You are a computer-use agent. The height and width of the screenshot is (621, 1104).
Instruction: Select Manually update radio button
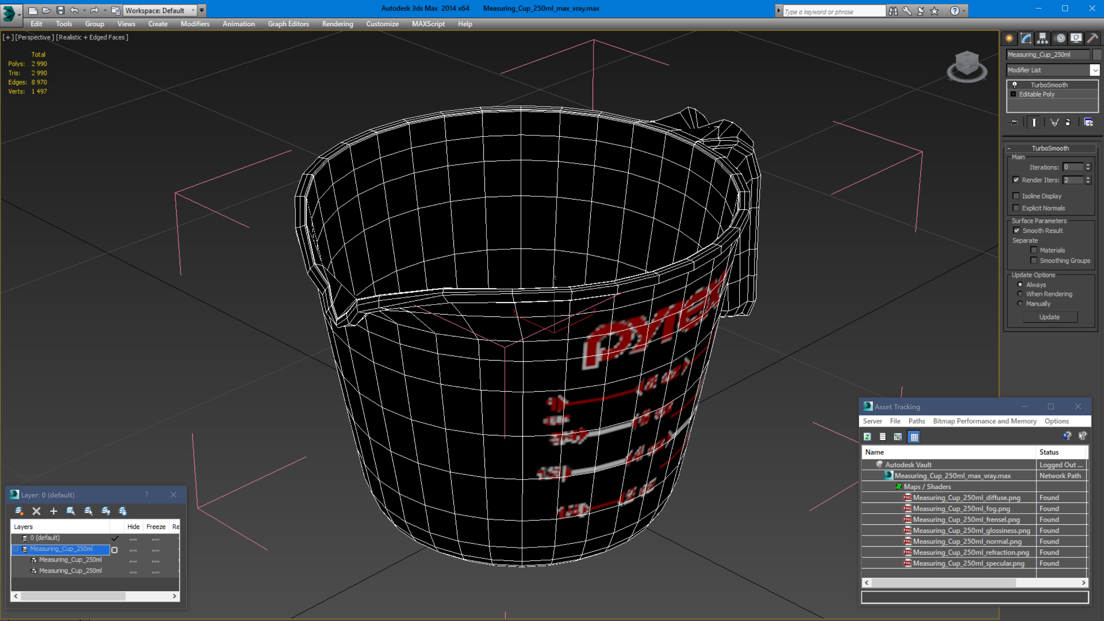1020,304
